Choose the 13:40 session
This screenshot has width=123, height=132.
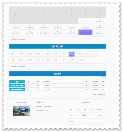coord(13,59)
